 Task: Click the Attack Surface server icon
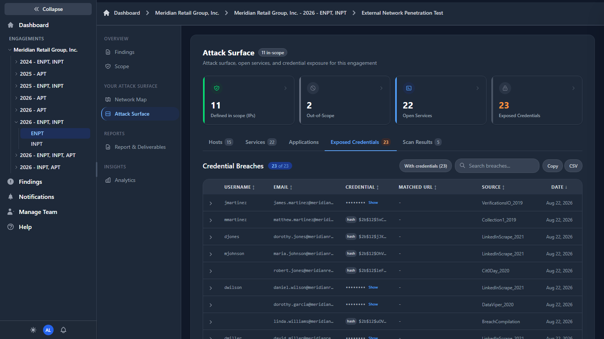pos(108,114)
